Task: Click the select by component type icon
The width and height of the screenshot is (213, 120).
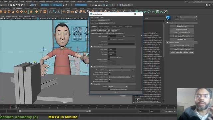Action: click(x=35, y=5)
